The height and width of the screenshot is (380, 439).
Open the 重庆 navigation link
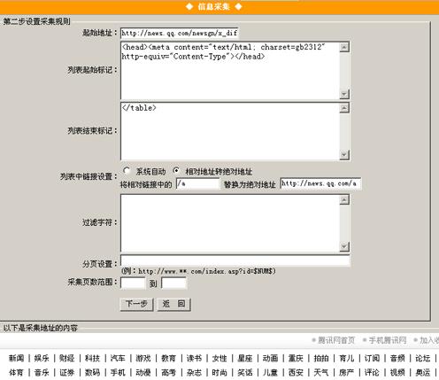[296, 358]
